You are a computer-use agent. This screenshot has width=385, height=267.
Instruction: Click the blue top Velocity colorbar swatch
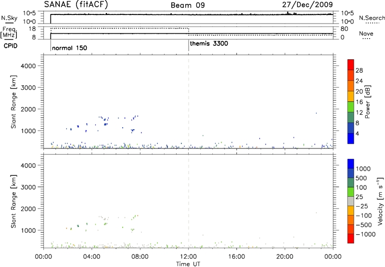click(351, 164)
